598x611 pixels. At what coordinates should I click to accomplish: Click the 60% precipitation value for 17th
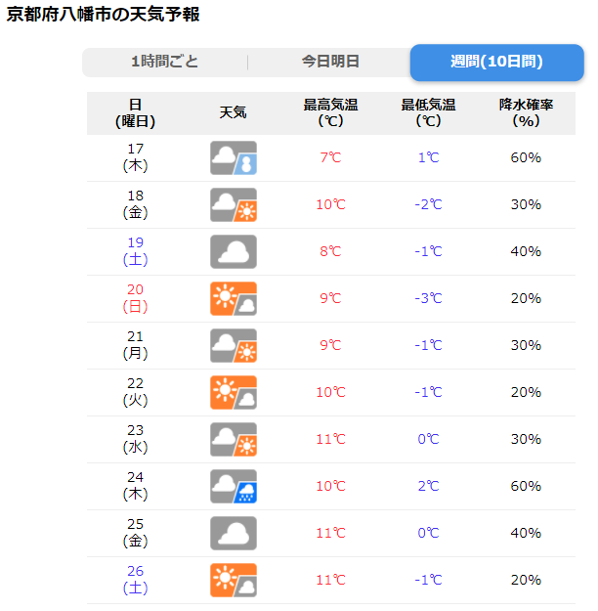[526, 157]
